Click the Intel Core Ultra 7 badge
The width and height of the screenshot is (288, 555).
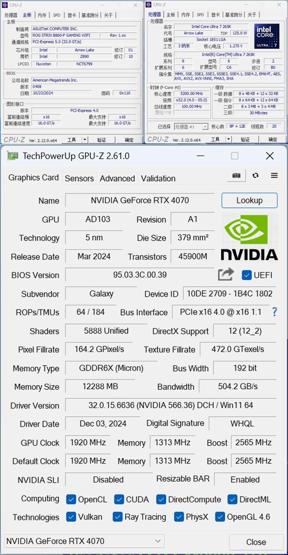[x=266, y=36]
